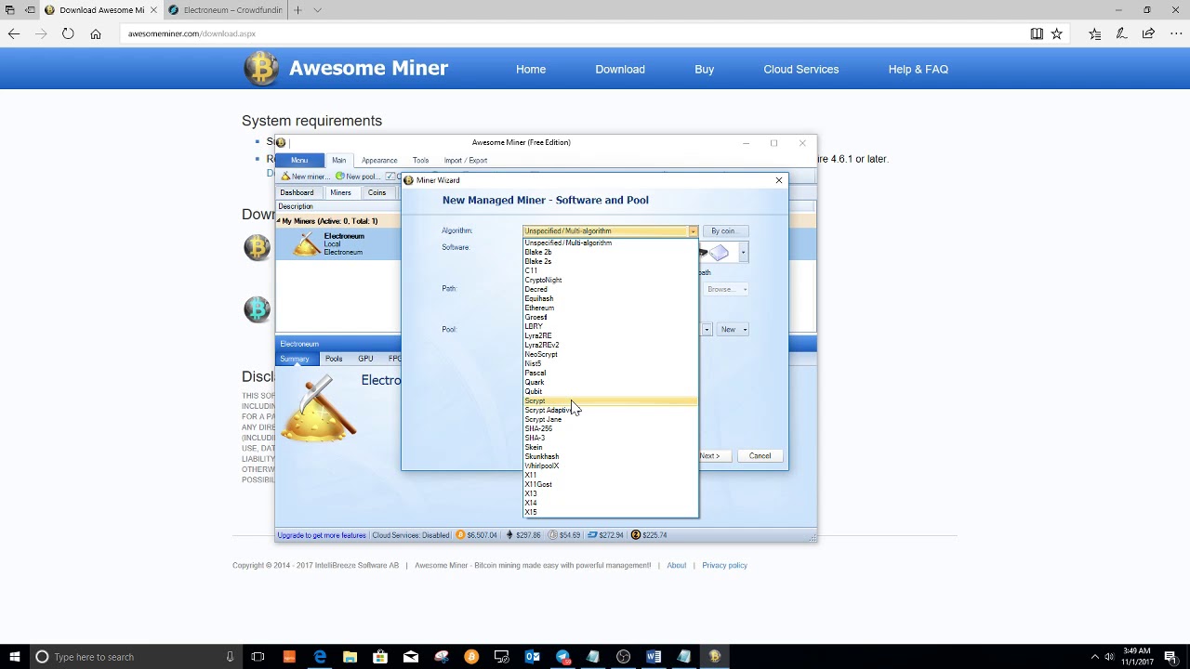Open the Edge Settings and more ellipsis
This screenshot has width=1190, height=669.
(x=1176, y=33)
